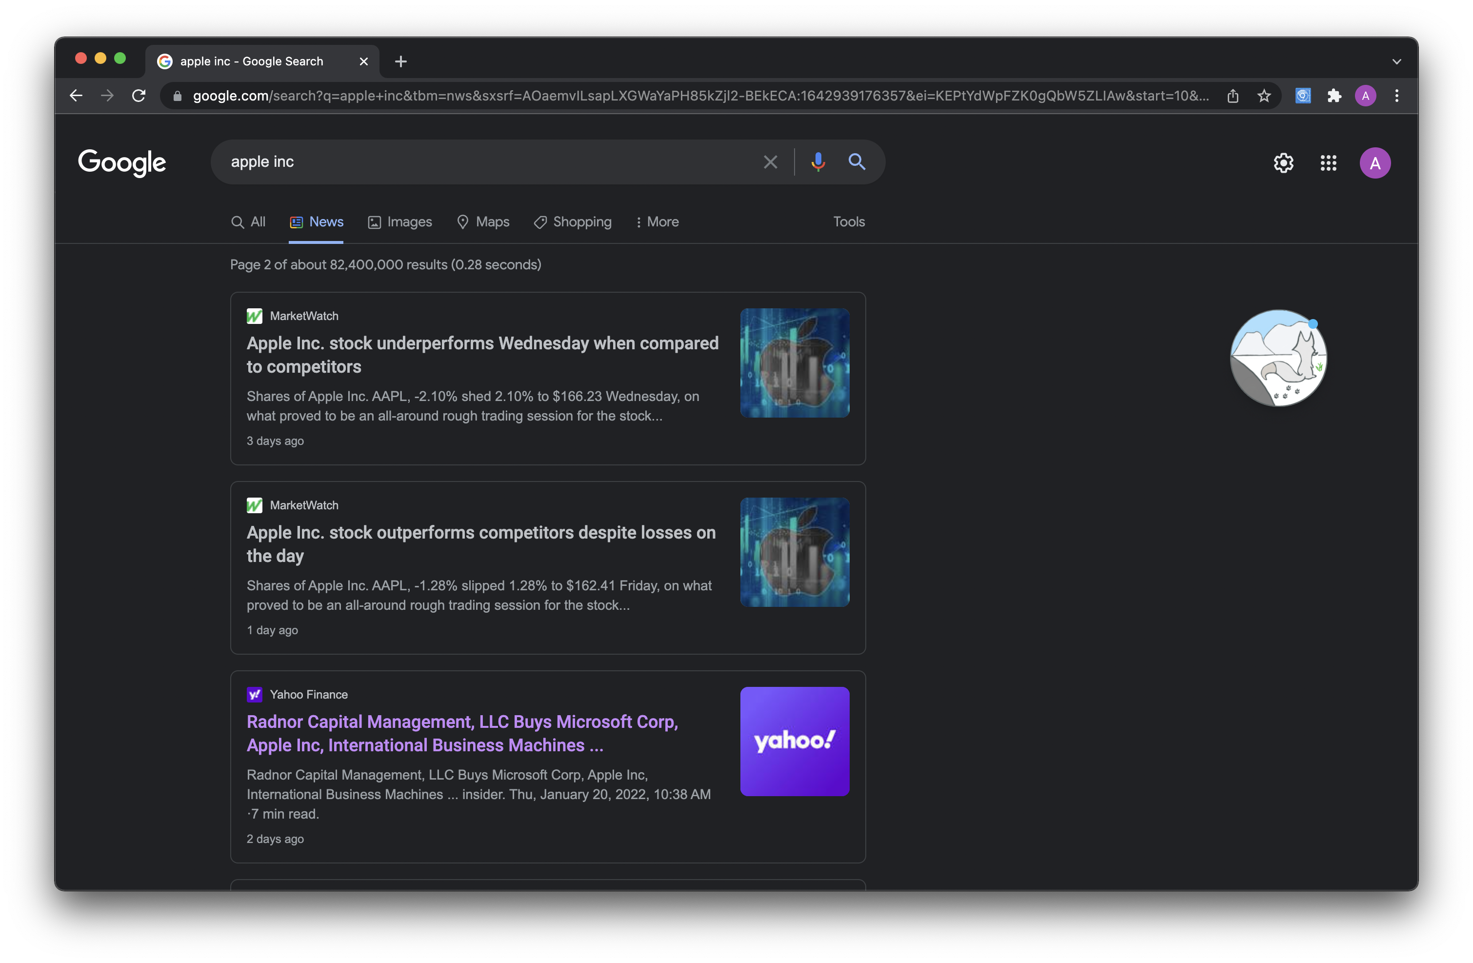The image size is (1473, 963).
Task: Click the yahoo! article thumbnail
Action: [x=794, y=741]
